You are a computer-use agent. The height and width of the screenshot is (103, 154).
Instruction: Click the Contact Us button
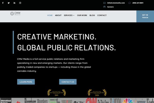[x=68, y=82]
